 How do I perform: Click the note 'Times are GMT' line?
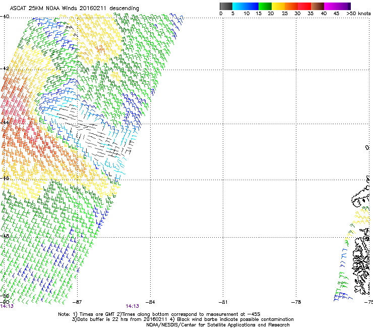click(x=159, y=314)
